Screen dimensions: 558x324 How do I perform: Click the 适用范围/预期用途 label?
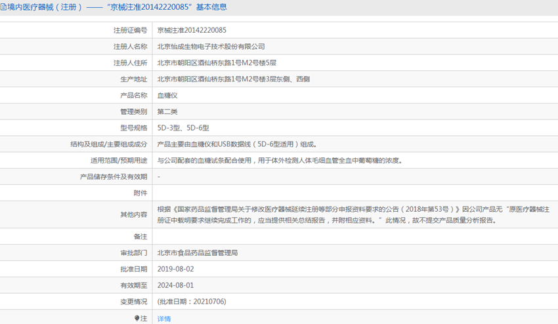tap(119, 161)
